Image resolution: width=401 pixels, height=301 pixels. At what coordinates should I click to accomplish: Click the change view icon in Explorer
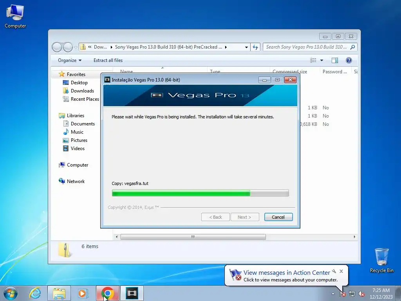[x=313, y=60]
